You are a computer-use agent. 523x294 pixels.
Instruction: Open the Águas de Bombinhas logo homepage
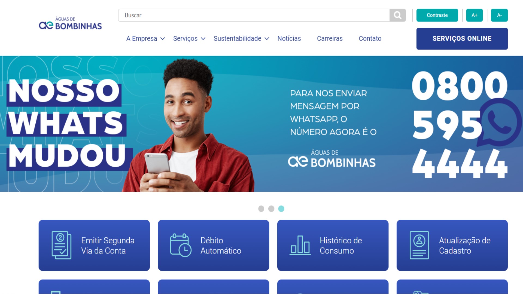point(70,23)
